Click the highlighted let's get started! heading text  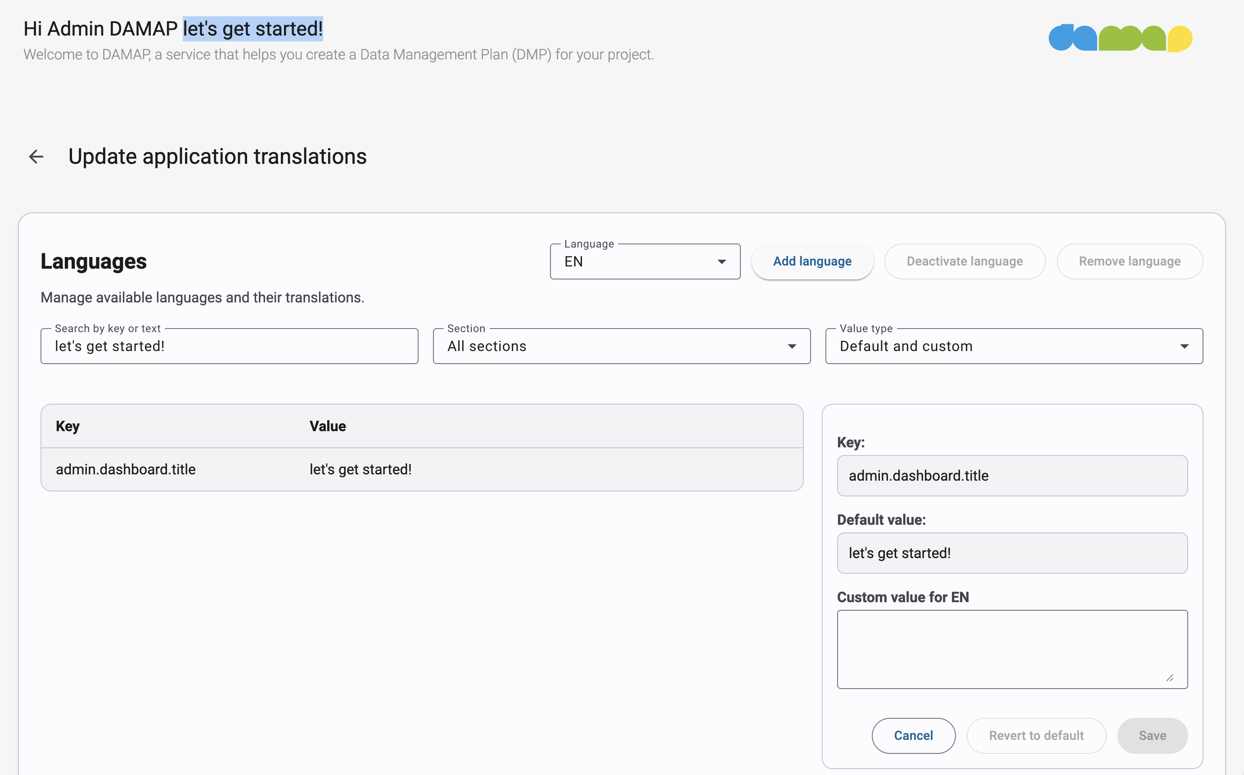click(x=253, y=29)
